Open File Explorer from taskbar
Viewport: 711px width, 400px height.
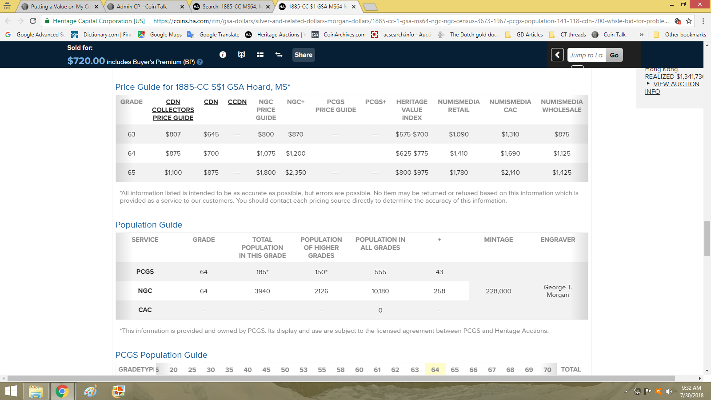click(36, 391)
